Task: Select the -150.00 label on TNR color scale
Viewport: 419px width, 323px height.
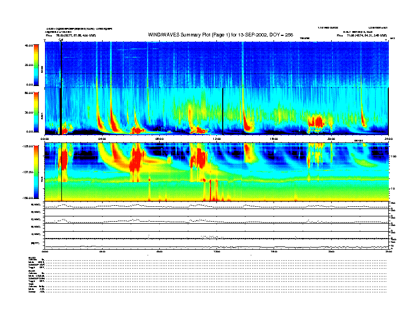Action: coord(28,198)
